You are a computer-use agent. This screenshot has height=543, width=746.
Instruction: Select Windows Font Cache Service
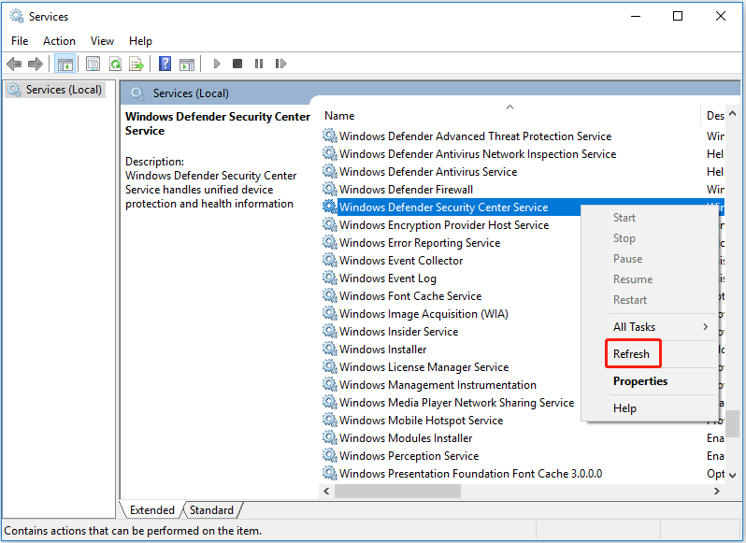[410, 295]
